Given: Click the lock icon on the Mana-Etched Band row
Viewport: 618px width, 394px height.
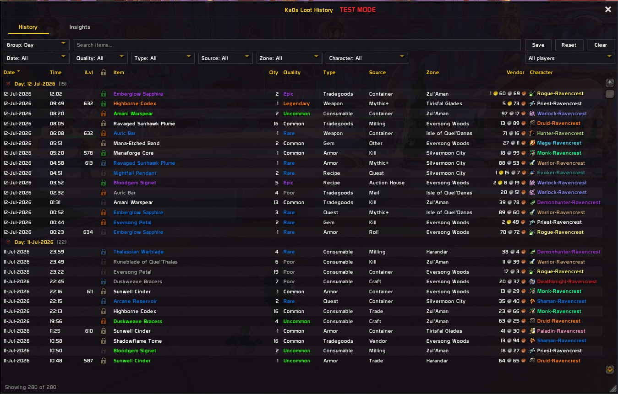Looking at the screenshot, I should pos(104,143).
